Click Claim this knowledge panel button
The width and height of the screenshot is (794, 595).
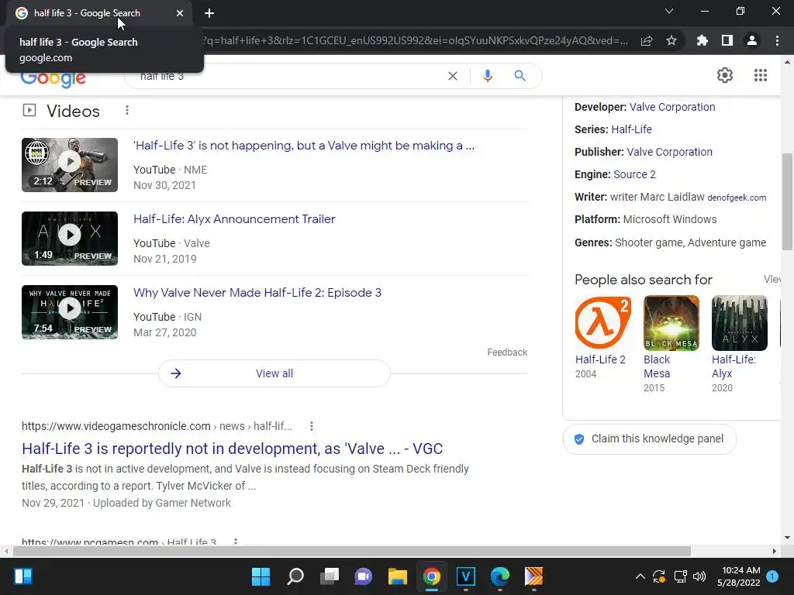tap(649, 439)
